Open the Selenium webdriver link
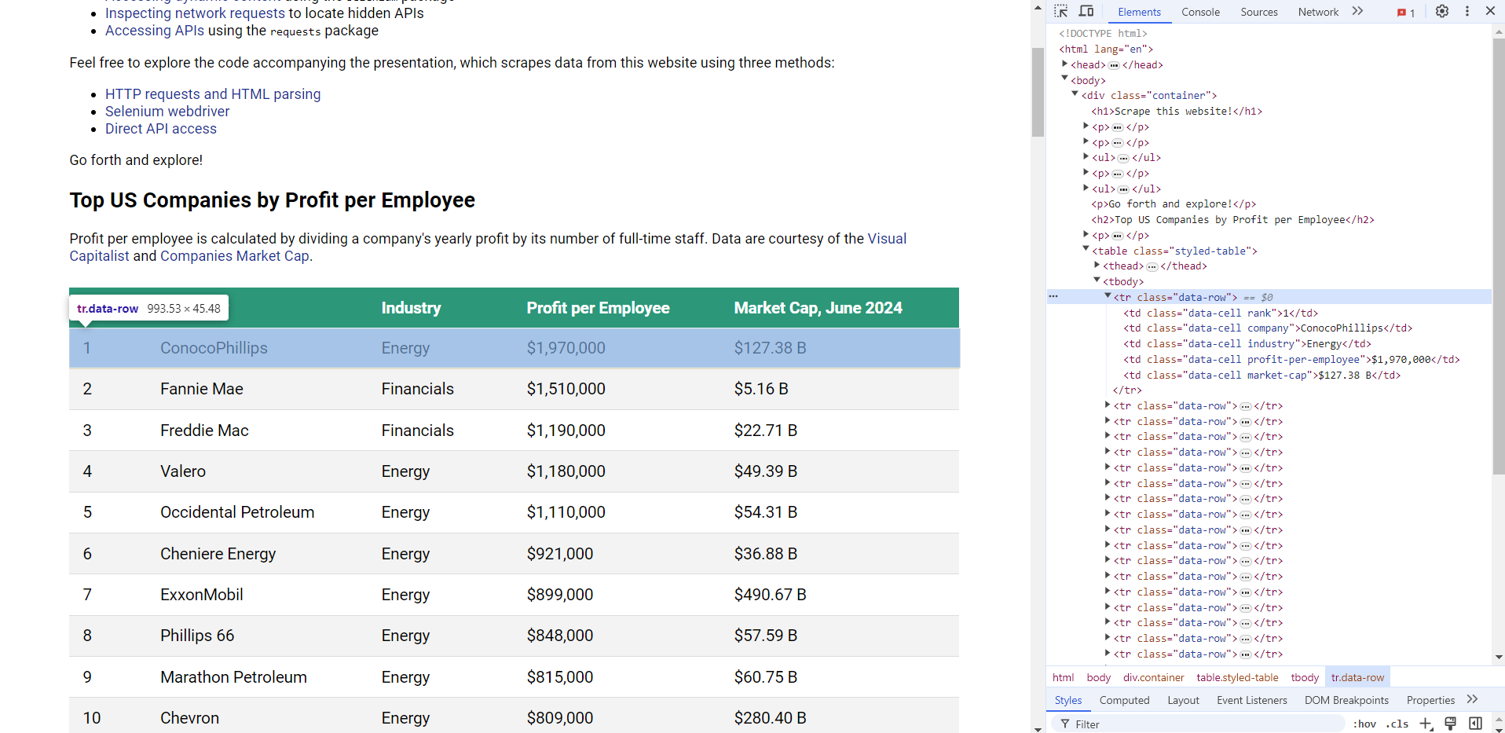Viewport: 1505px width, 733px height. pyautogui.click(x=167, y=112)
